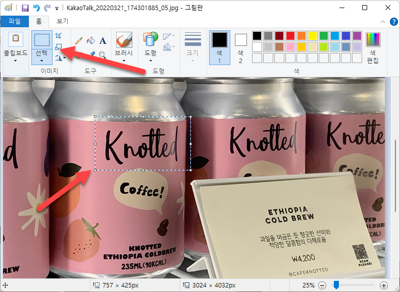Pick the dark red palette swatch
This screenshot has height=292, width=400.
(279, 36)
